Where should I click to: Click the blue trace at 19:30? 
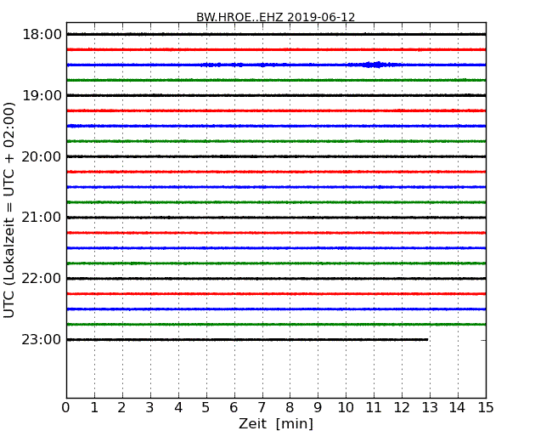coord(276,126)
